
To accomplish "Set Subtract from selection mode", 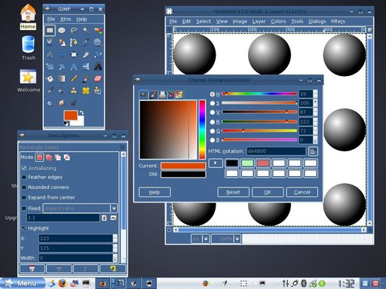I will [x=57, y=157].
